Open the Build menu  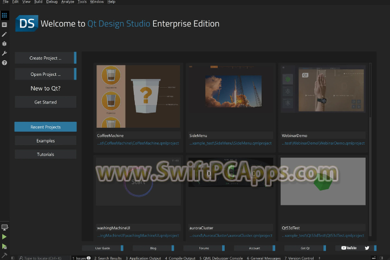(x=38, y=2)
